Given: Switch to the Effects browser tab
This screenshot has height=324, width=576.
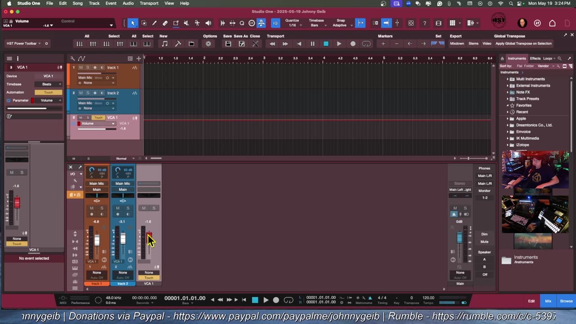Looking at the screenshot, I should point(535,58).
